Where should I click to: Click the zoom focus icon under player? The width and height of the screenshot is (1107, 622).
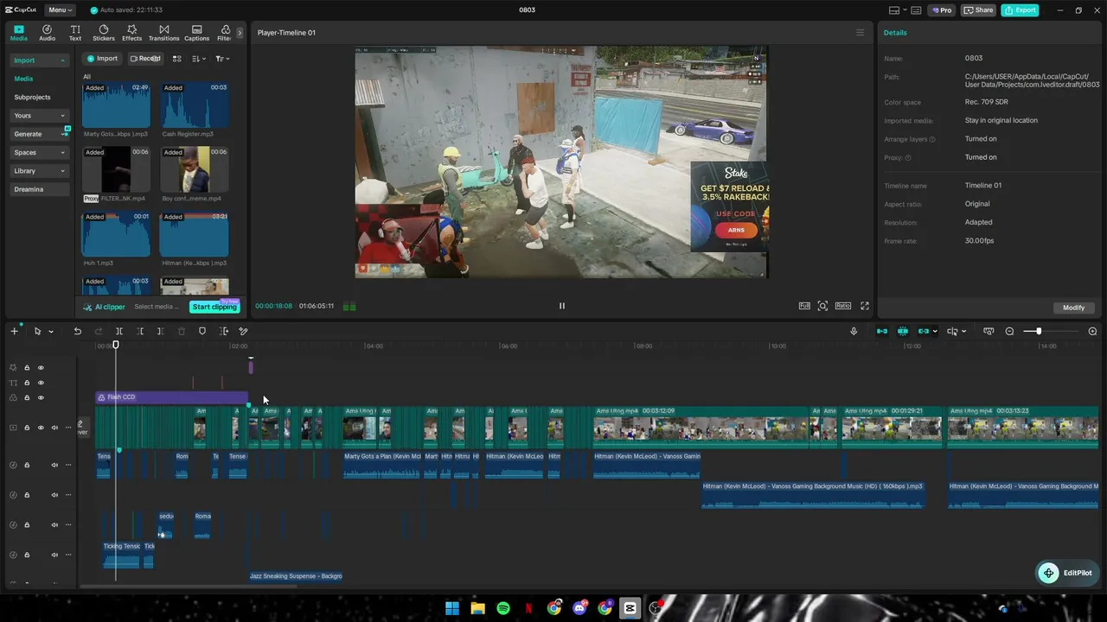[x=822, y=306]
